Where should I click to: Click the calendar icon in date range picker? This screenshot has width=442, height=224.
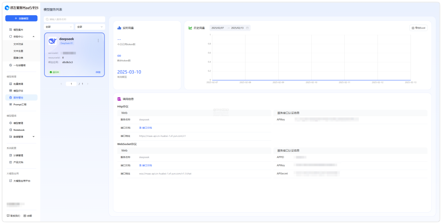[x=247, y=28]
